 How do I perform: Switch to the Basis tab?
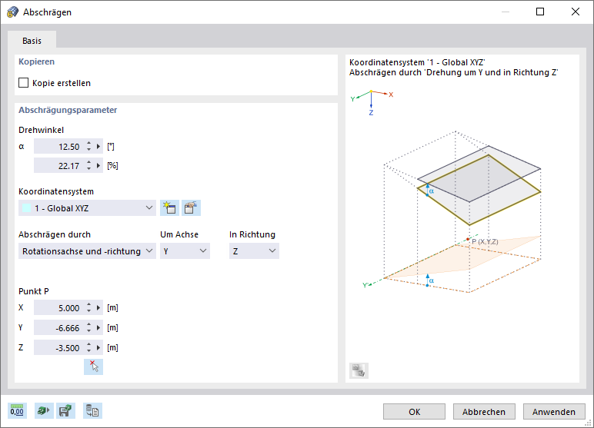pyautogui.click(x=32, y=41)
